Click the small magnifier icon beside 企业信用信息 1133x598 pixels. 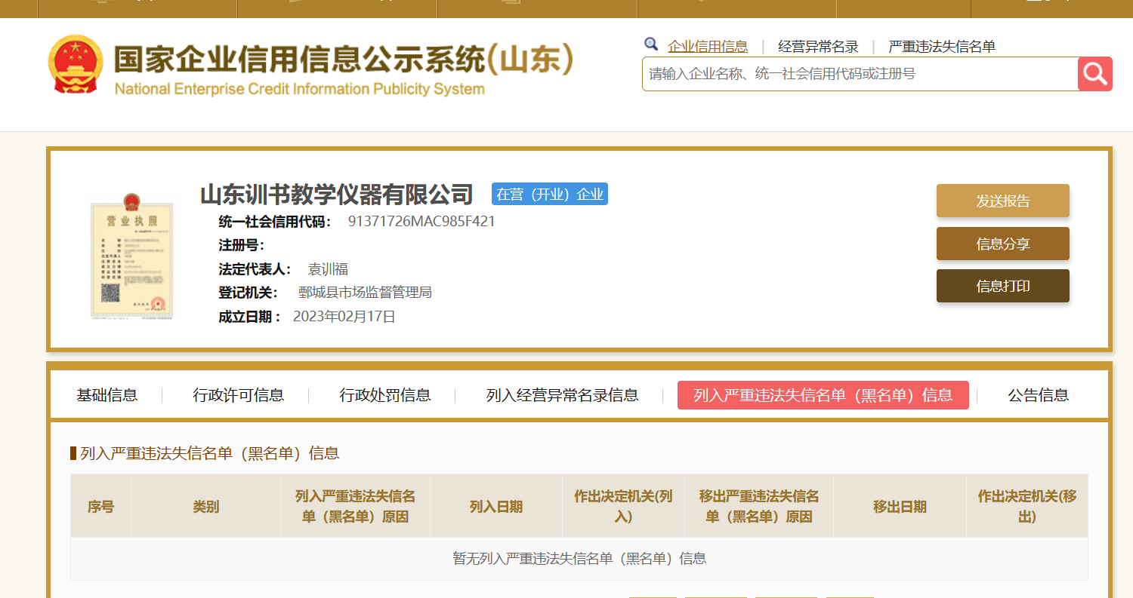(650, 44)
